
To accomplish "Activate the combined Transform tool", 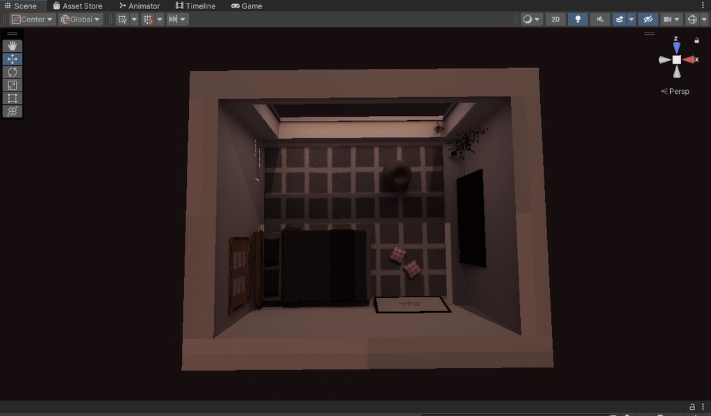I will [12, 111].
